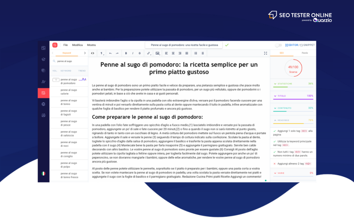This screenshot has height=221, width=354.
Task: Toggle source code view icon
Action: [x=93, y=53]
